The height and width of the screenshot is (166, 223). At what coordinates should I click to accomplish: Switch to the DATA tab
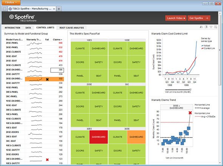pos(28,28)
